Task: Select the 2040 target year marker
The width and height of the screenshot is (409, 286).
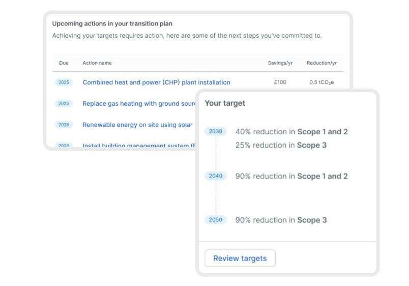Action: click(216, 176)
